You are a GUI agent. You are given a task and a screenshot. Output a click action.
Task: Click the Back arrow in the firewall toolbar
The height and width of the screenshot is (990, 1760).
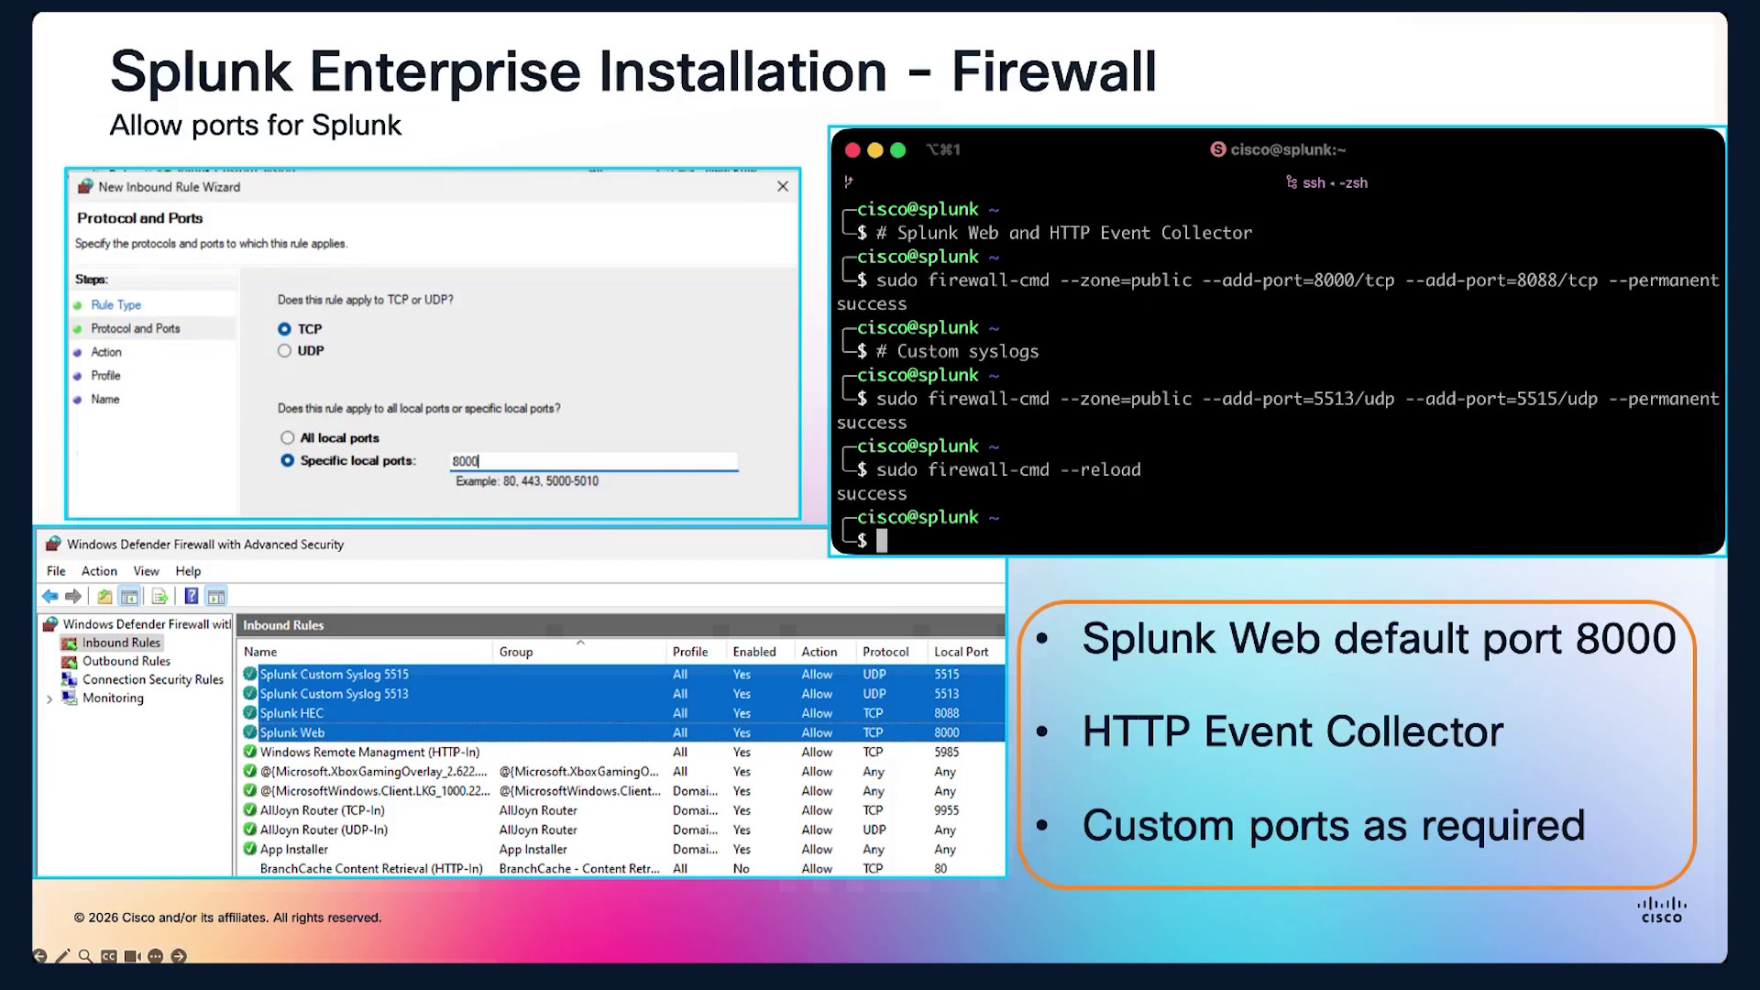click(49, 597)
